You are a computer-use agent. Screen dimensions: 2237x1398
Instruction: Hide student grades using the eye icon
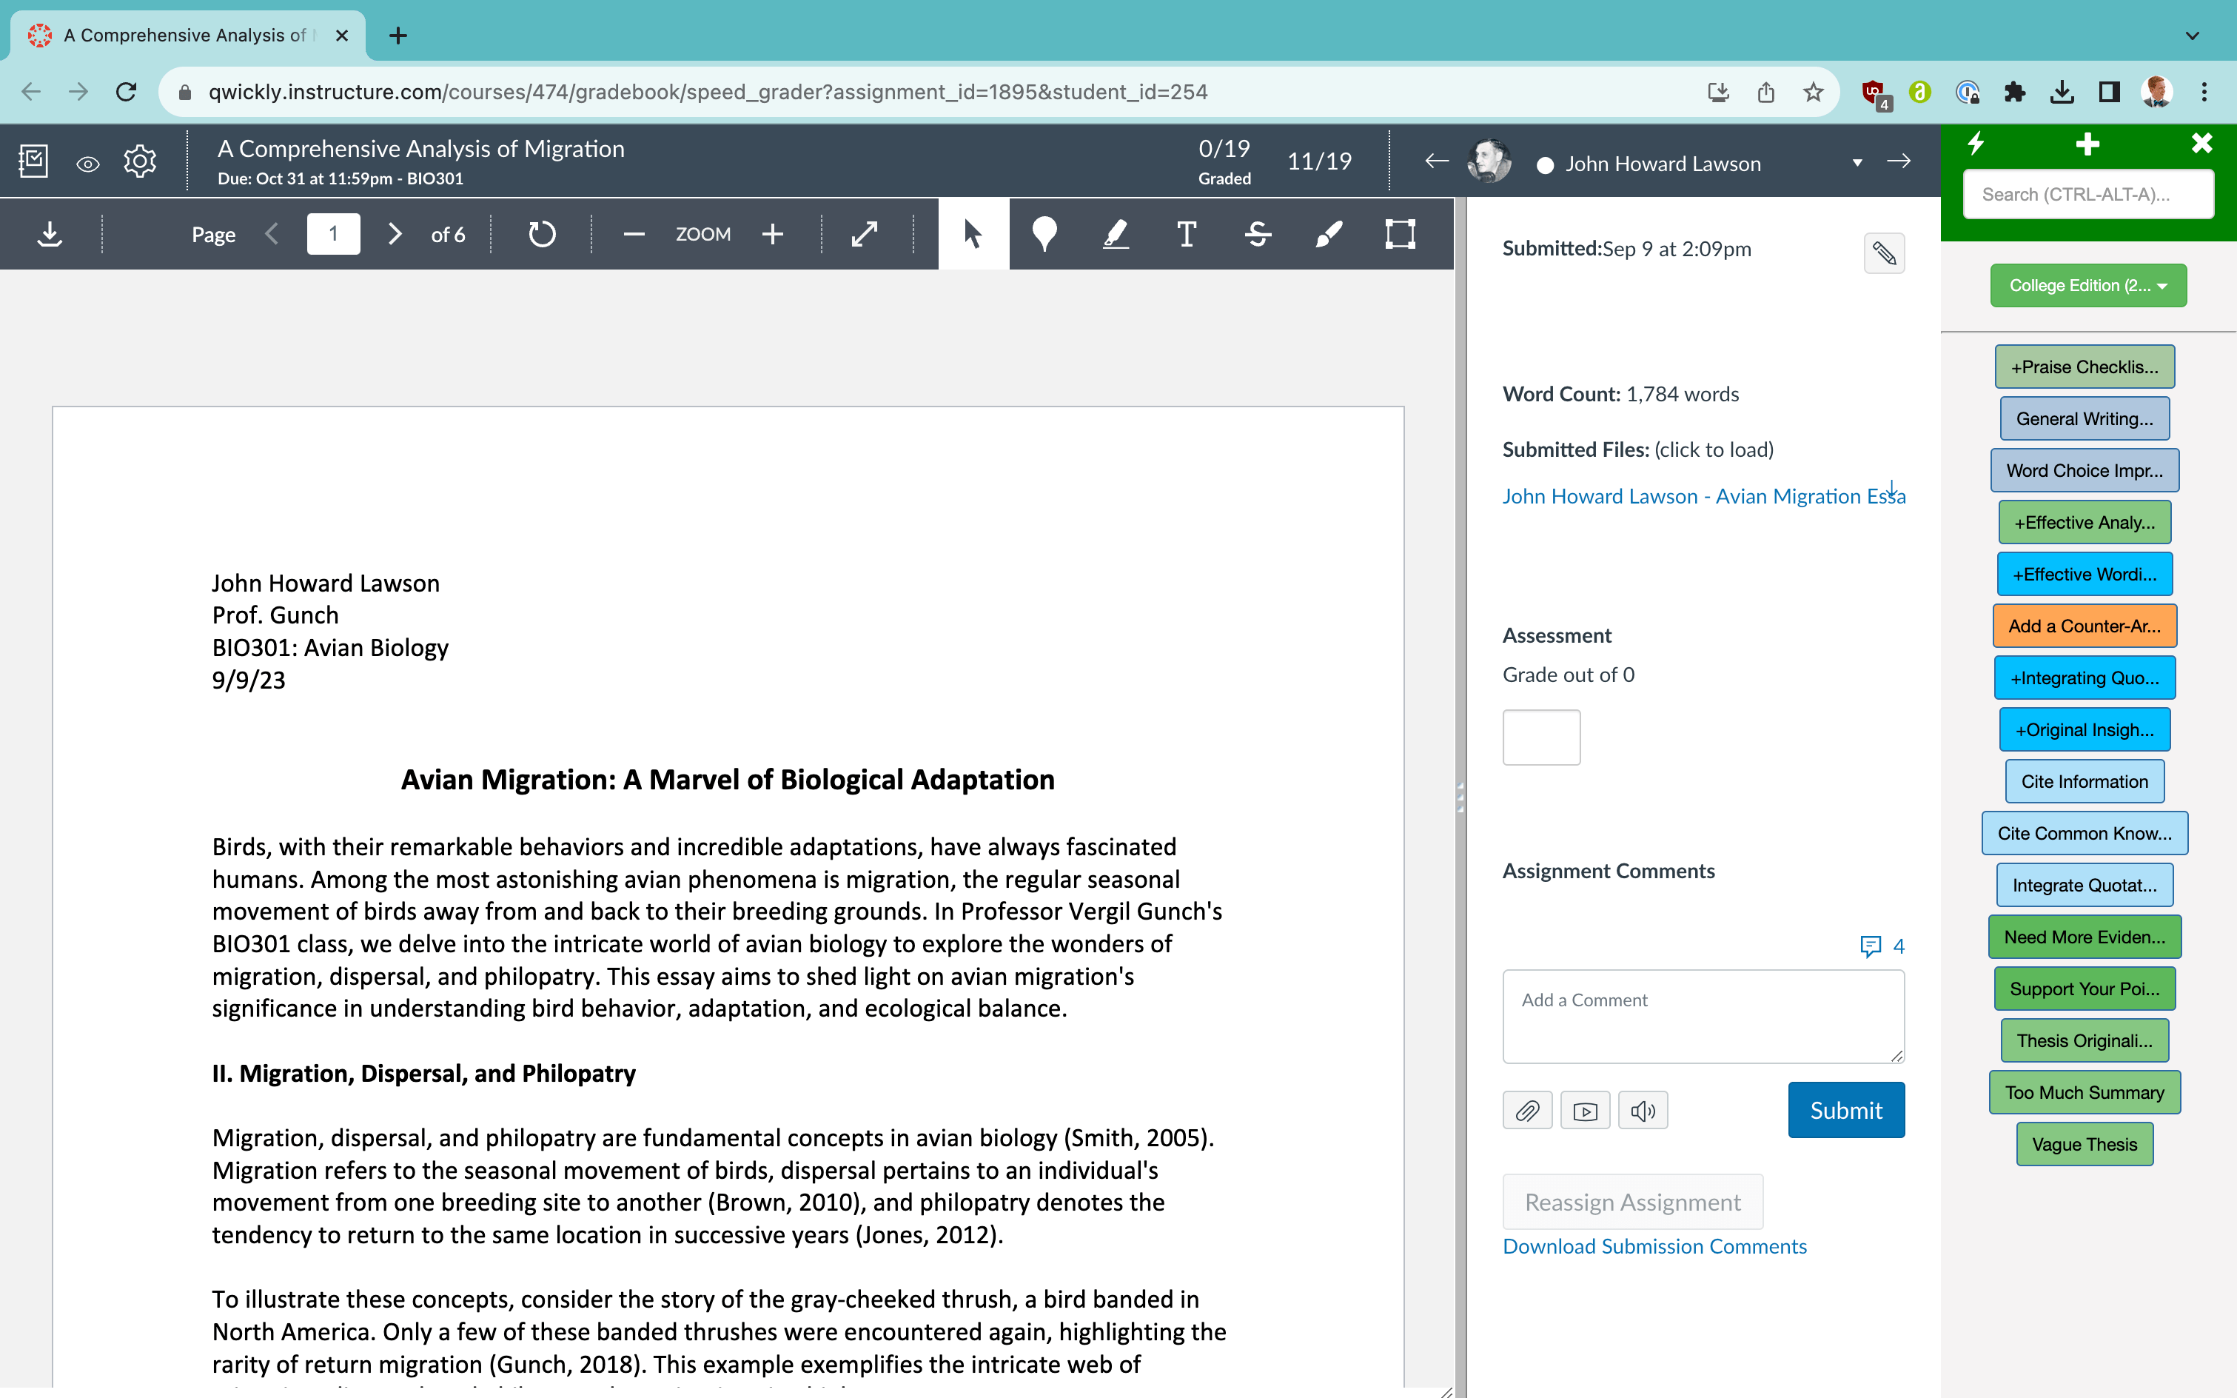pyautogui.click(x=88, y=162)
